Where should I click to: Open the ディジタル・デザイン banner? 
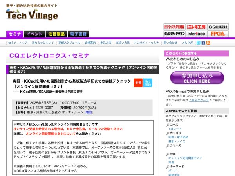click(x=174, y=34)
